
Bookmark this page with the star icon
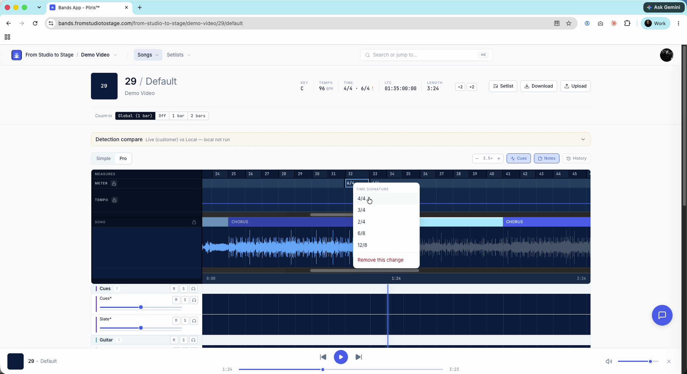click(x=569, y=23)
